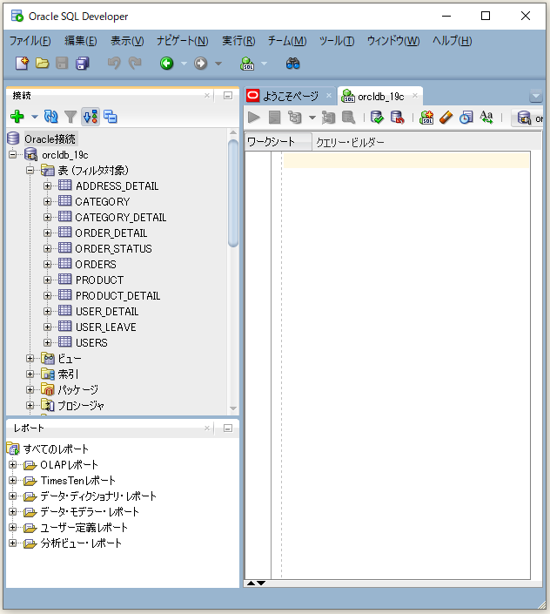Expand the USERS table node
This screenshot has height=614, width=550.
tap(47, 342)
